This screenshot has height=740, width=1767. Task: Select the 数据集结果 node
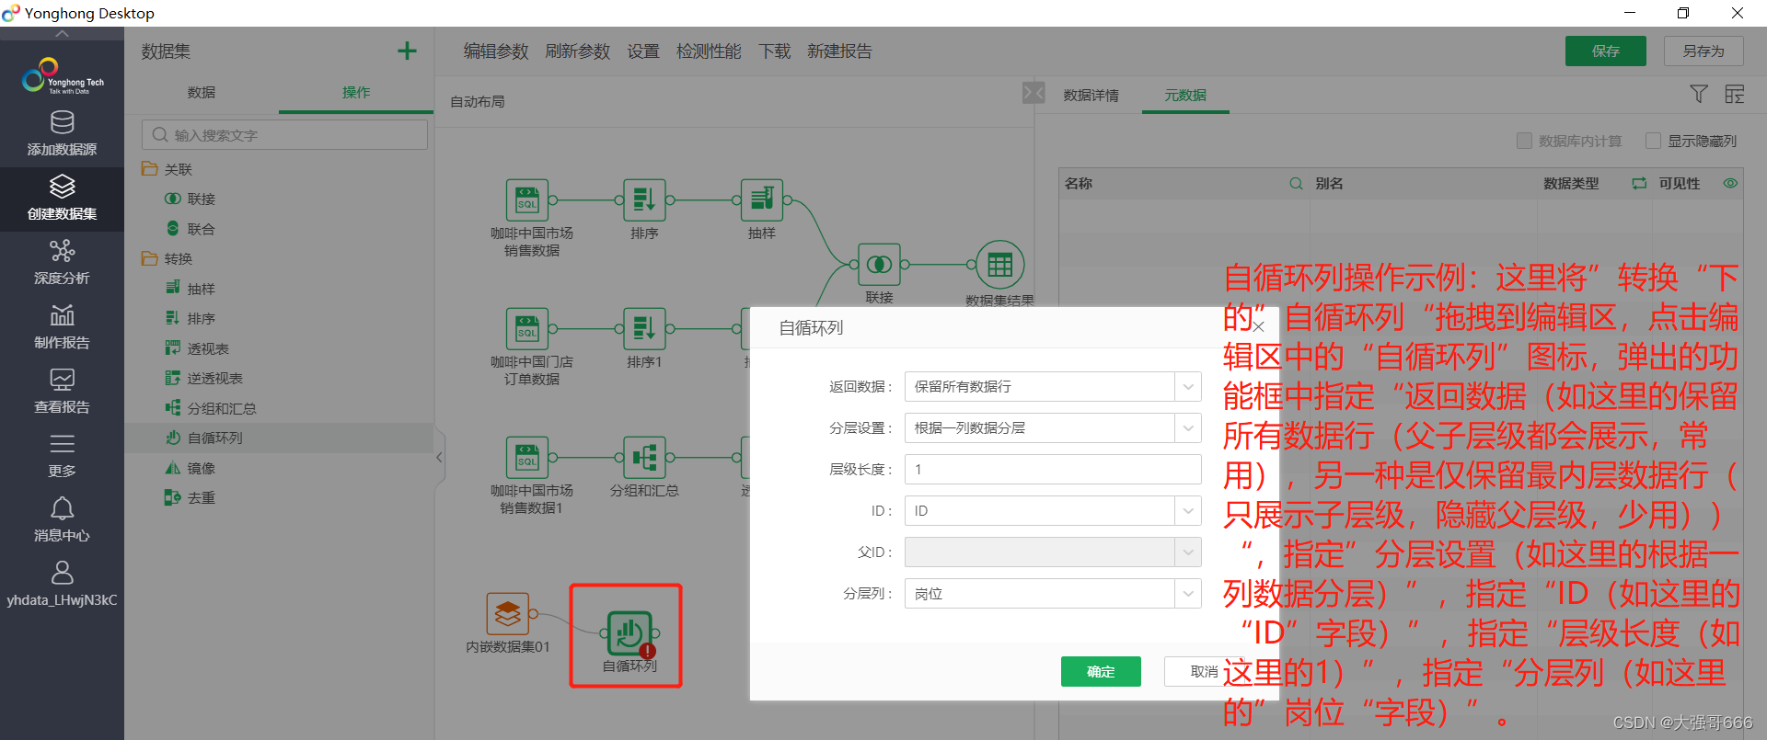tap(999, 265)
